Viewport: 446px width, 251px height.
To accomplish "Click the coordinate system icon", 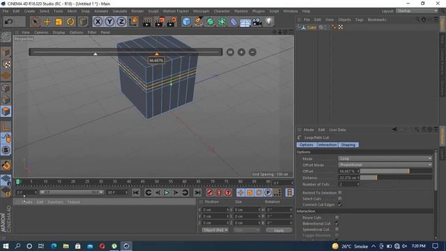I will pyautogui.click(x=133, y=22).
